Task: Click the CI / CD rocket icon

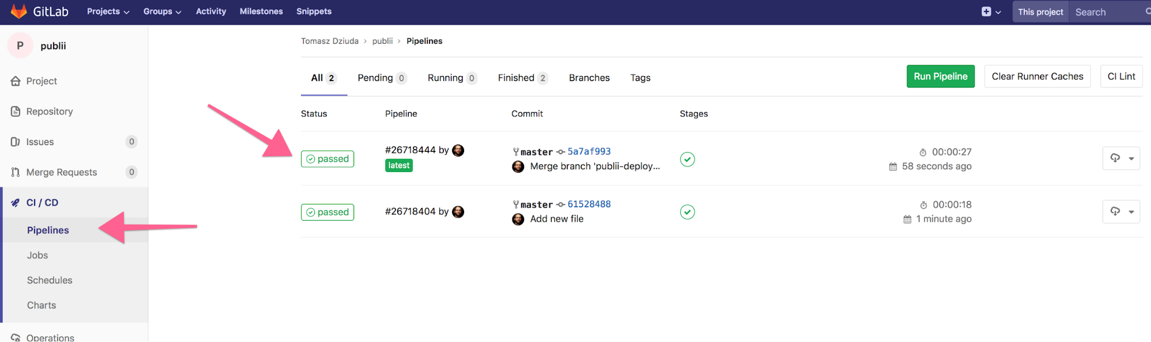Action: [16, 203]
